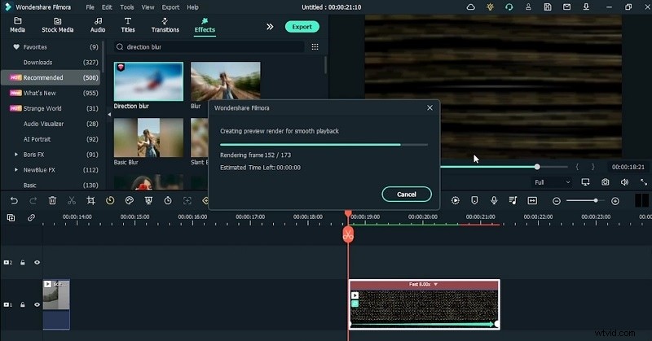Switch to the Audio tab
The height and width of the screenshot is (341, 652).
98,25
